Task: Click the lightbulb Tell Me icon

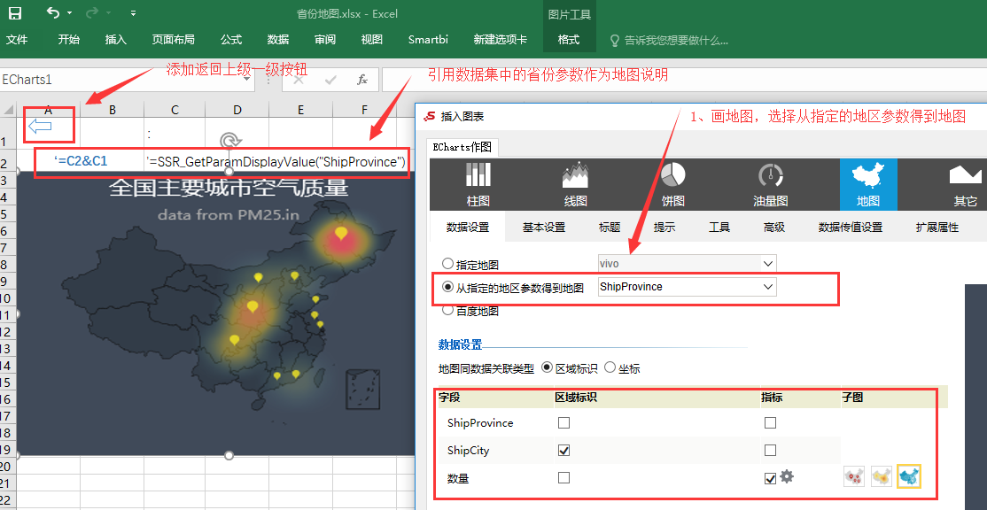Action: (x=615, y=40)
